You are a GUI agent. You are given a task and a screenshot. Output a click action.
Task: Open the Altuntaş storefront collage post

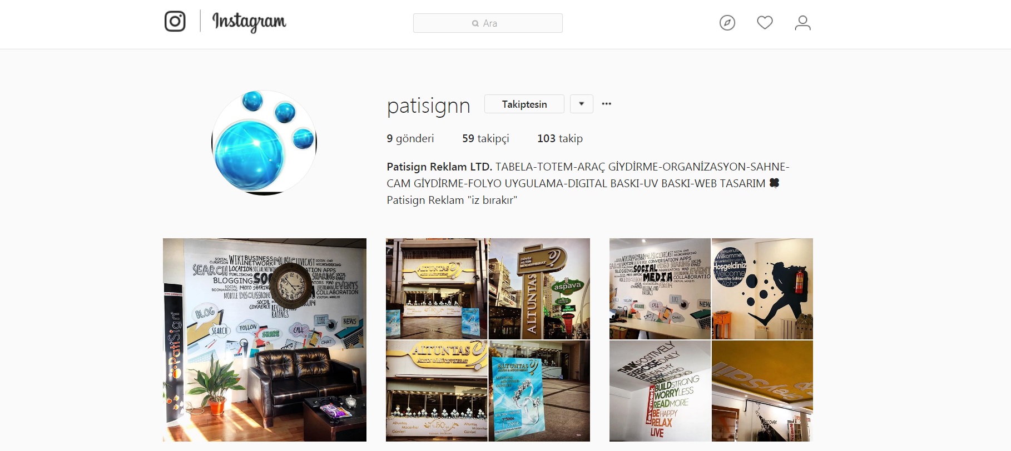(x=488, y=340)
